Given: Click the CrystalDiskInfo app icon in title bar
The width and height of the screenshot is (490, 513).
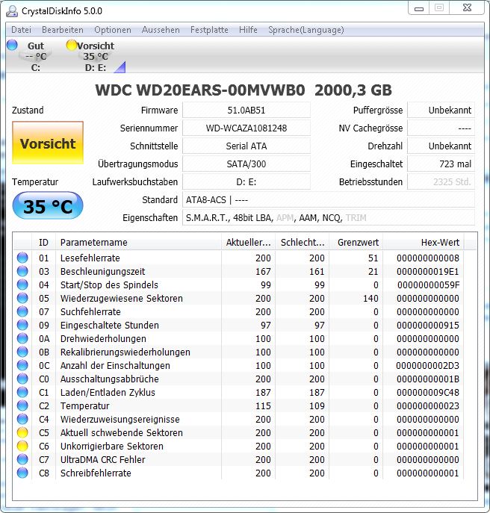Looking at the screenshot, I should coord(12,11).
